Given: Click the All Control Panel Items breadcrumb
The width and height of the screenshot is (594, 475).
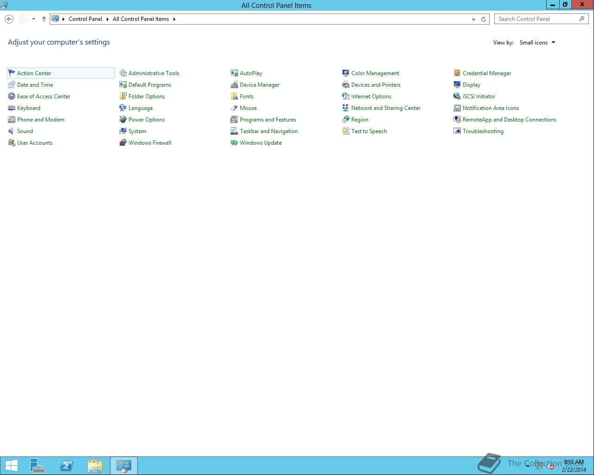Looking at the screenshot, I should coord(141,19).
